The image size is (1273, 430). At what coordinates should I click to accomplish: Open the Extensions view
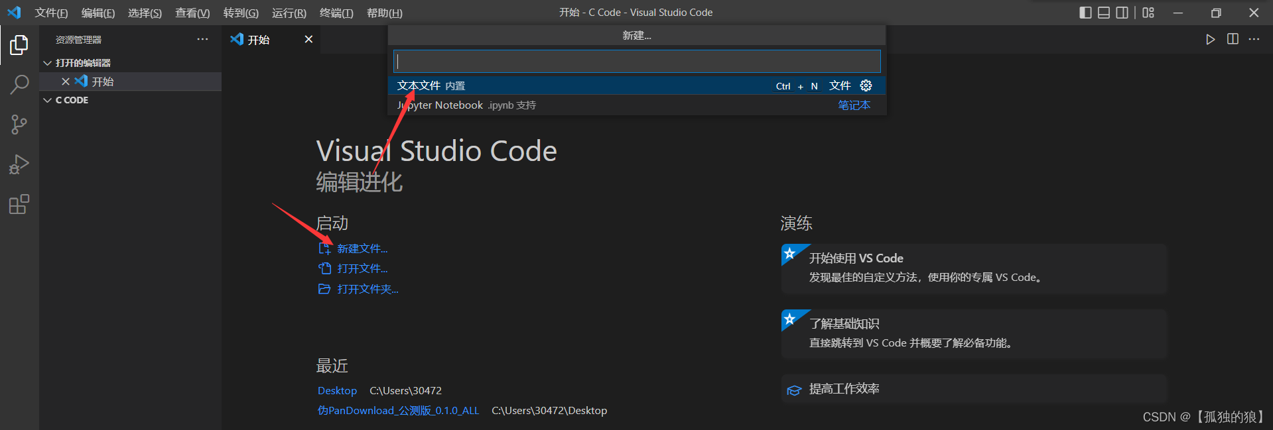click(19, 204)
